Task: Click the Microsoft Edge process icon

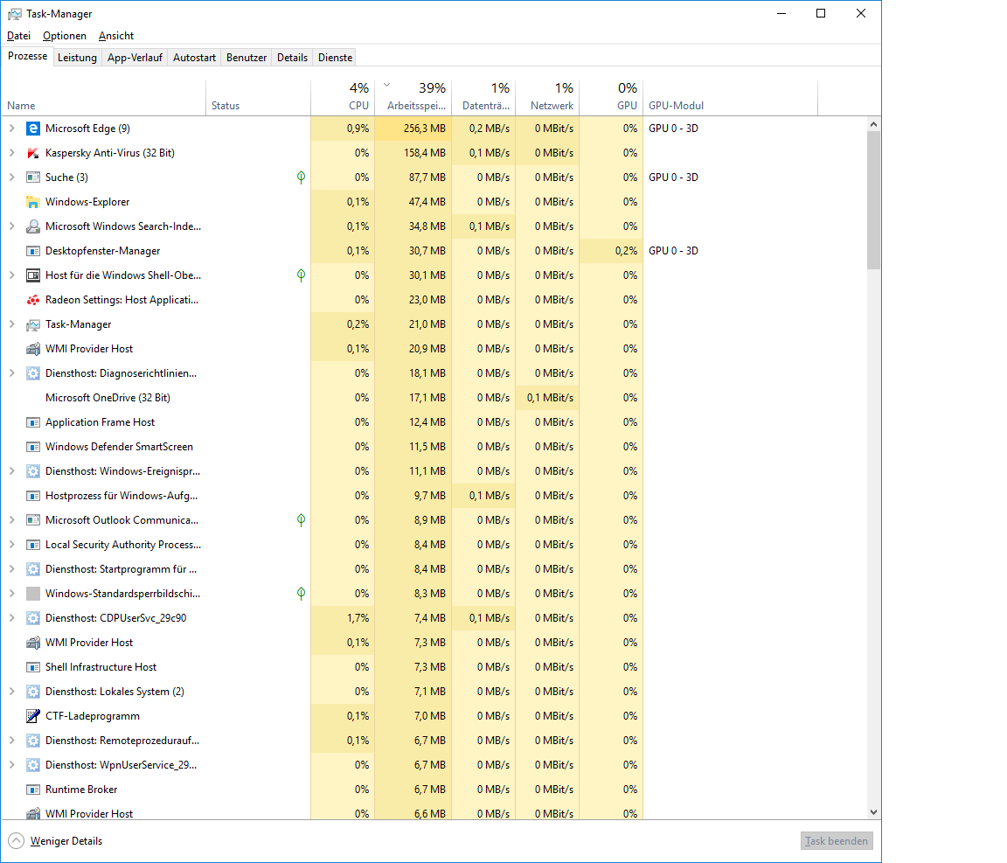Action: (32, 129)
